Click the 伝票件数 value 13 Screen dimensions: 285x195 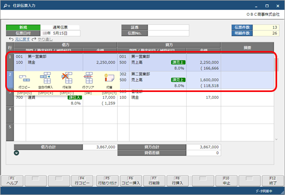point(266,27)
